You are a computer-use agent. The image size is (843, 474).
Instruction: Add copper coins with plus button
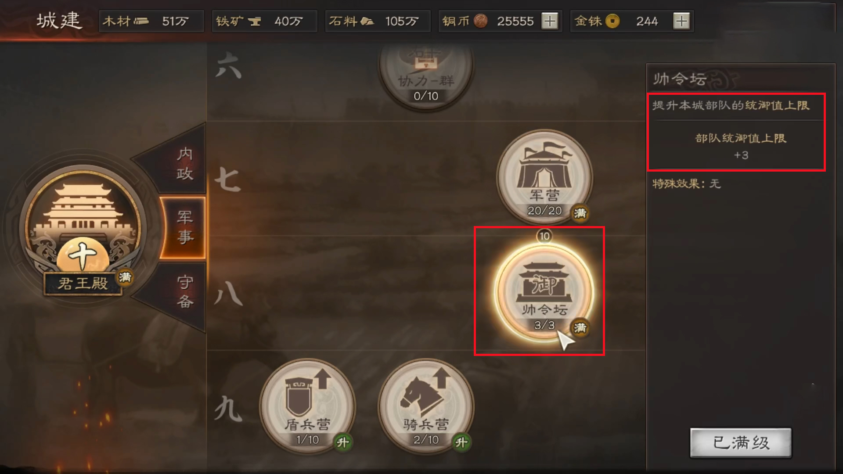[x=550, y=21]
